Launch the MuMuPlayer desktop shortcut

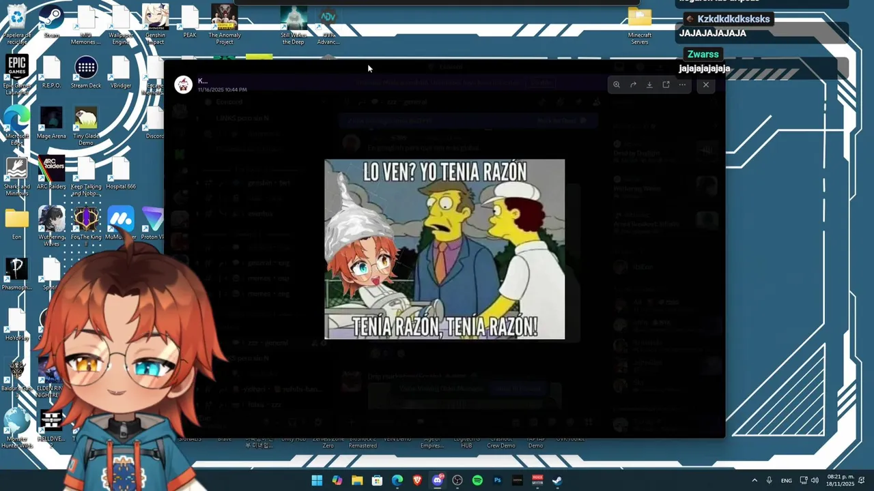121,224
